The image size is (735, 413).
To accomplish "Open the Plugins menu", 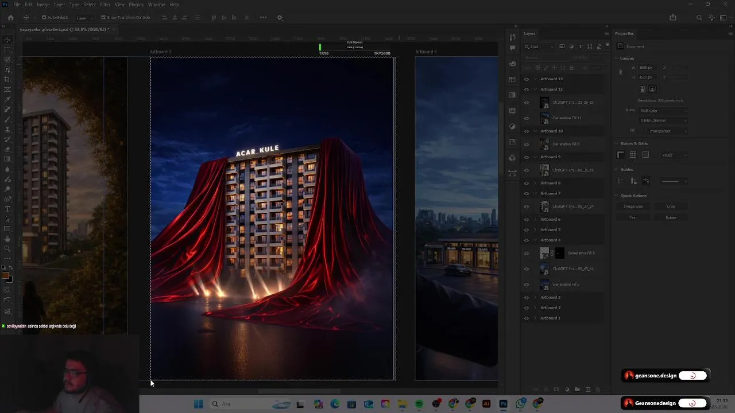I will tap(136, 5).
